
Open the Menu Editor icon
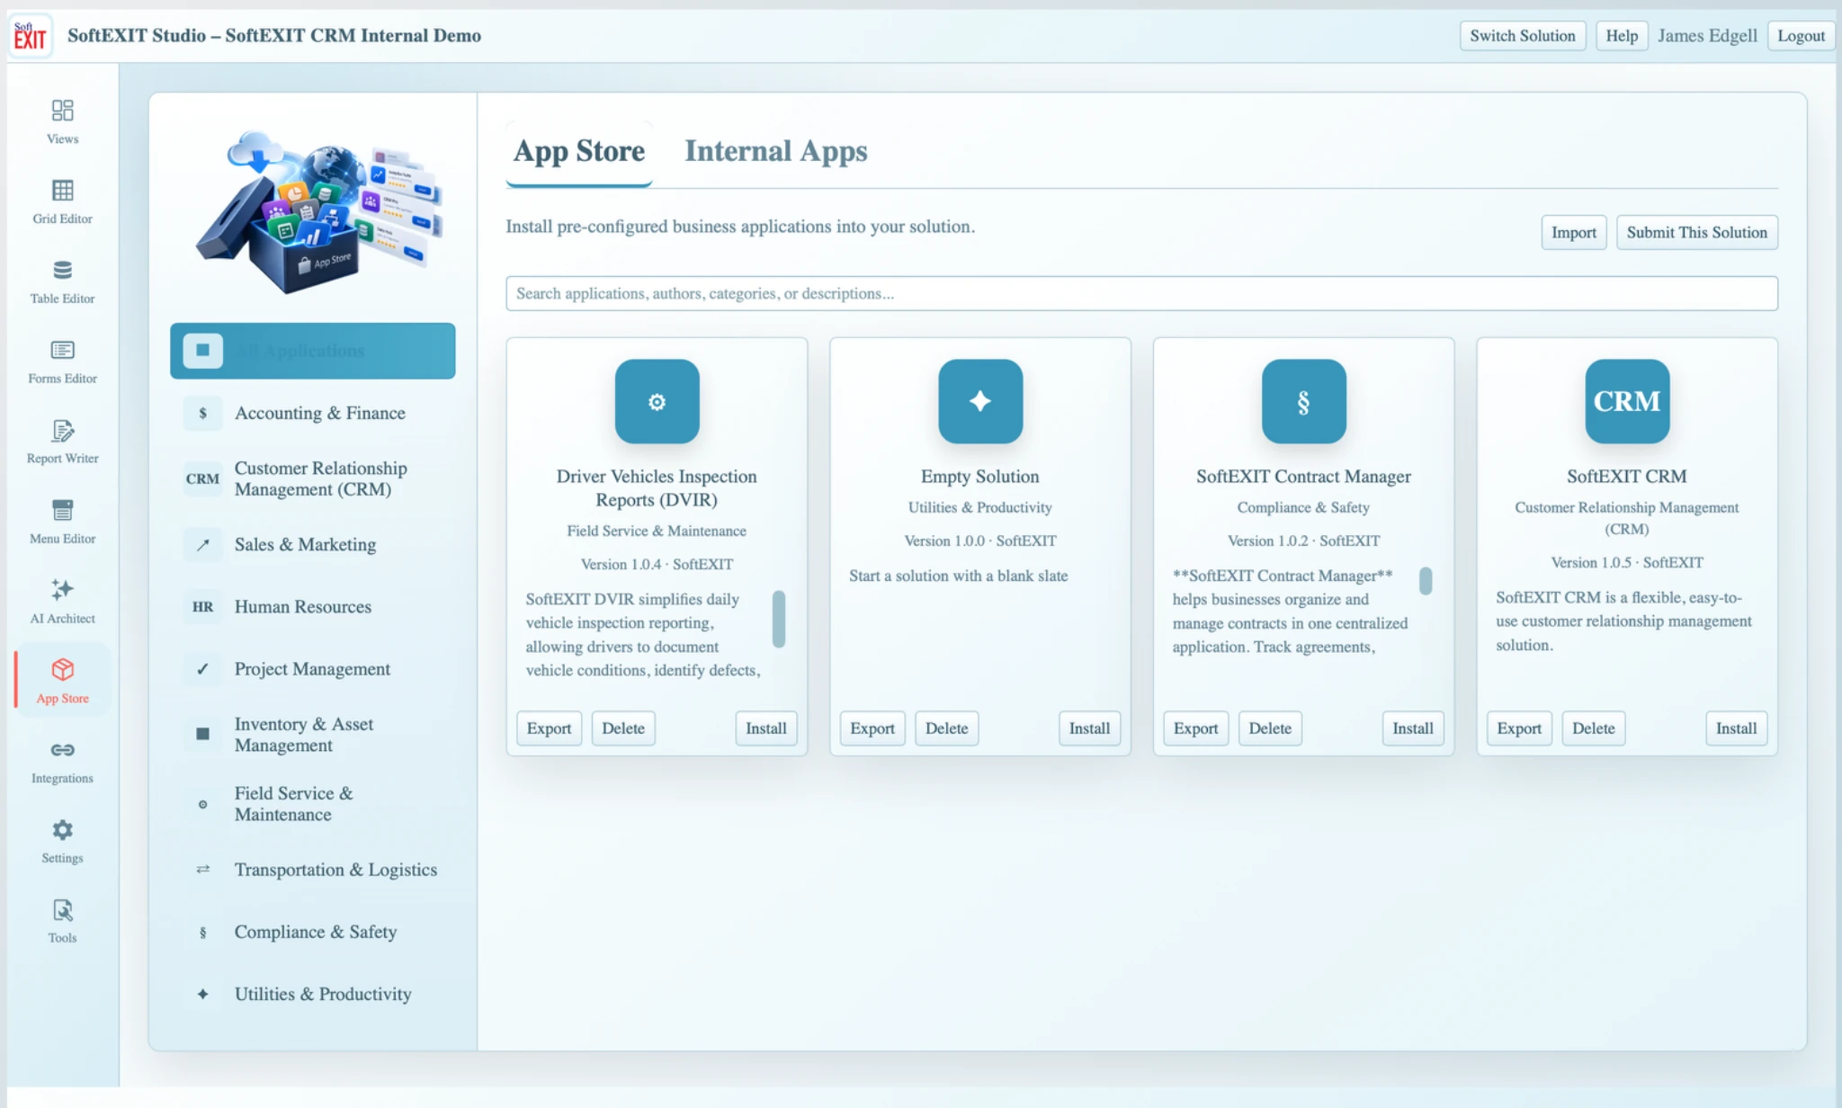pos(62,510)
